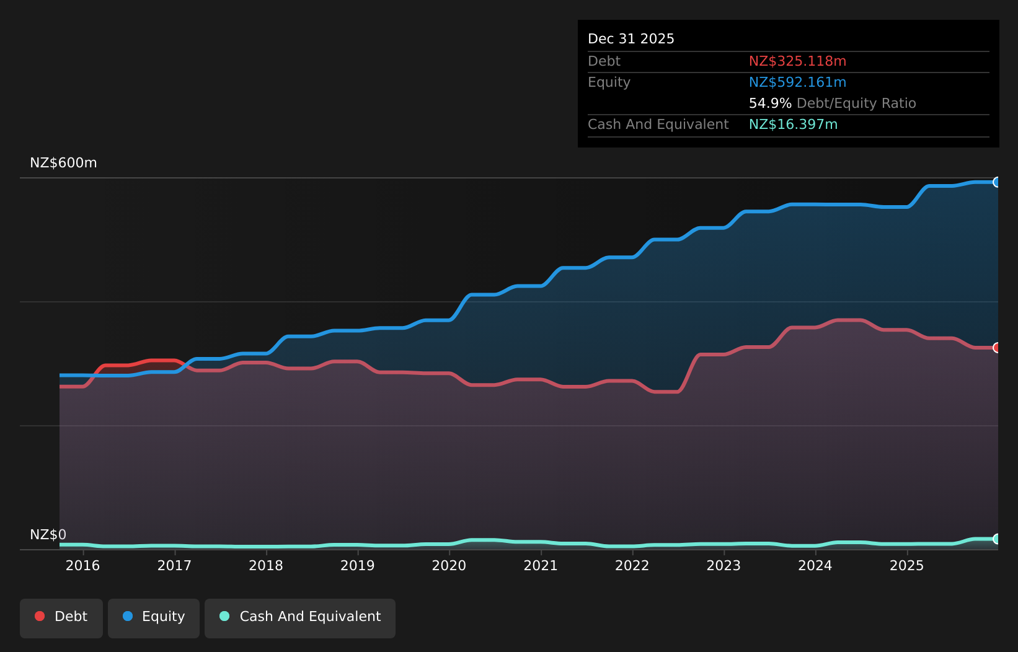Click the Equity row label in tooltip
Image resolution: width=1018 pixels, height=652 pixels.
point(609,82)
